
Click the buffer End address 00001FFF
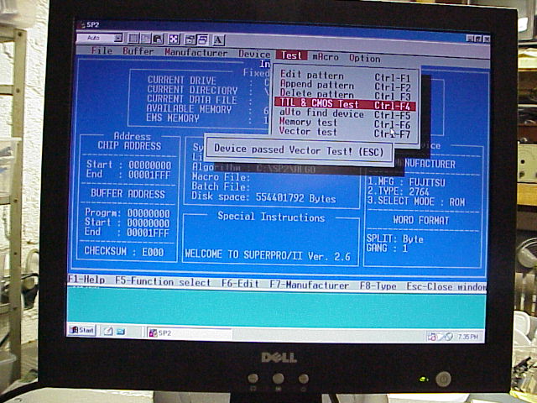148,233
